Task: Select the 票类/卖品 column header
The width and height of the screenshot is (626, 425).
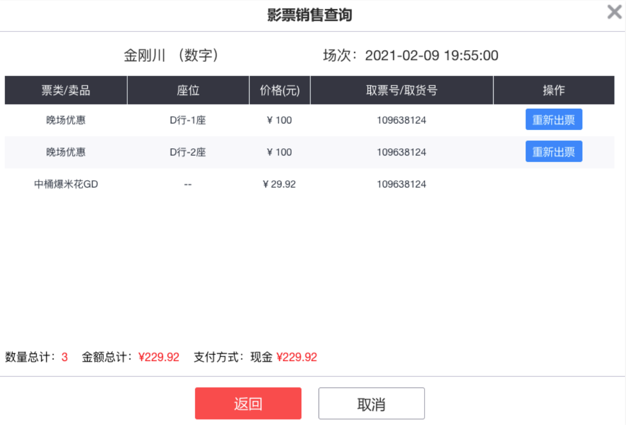Action: pyautogui.click(x=66, y=90)
